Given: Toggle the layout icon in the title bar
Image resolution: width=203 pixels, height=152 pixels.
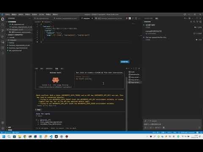Looking at the screenshot, I should pos(185,14).
